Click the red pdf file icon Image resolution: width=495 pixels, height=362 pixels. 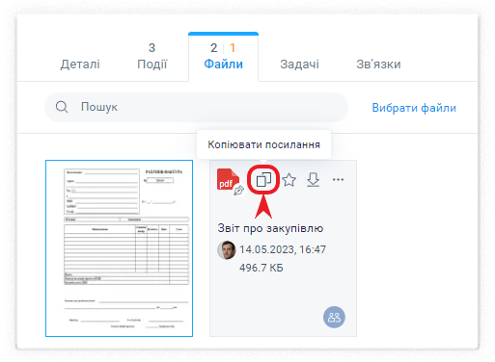pos(228,179)
